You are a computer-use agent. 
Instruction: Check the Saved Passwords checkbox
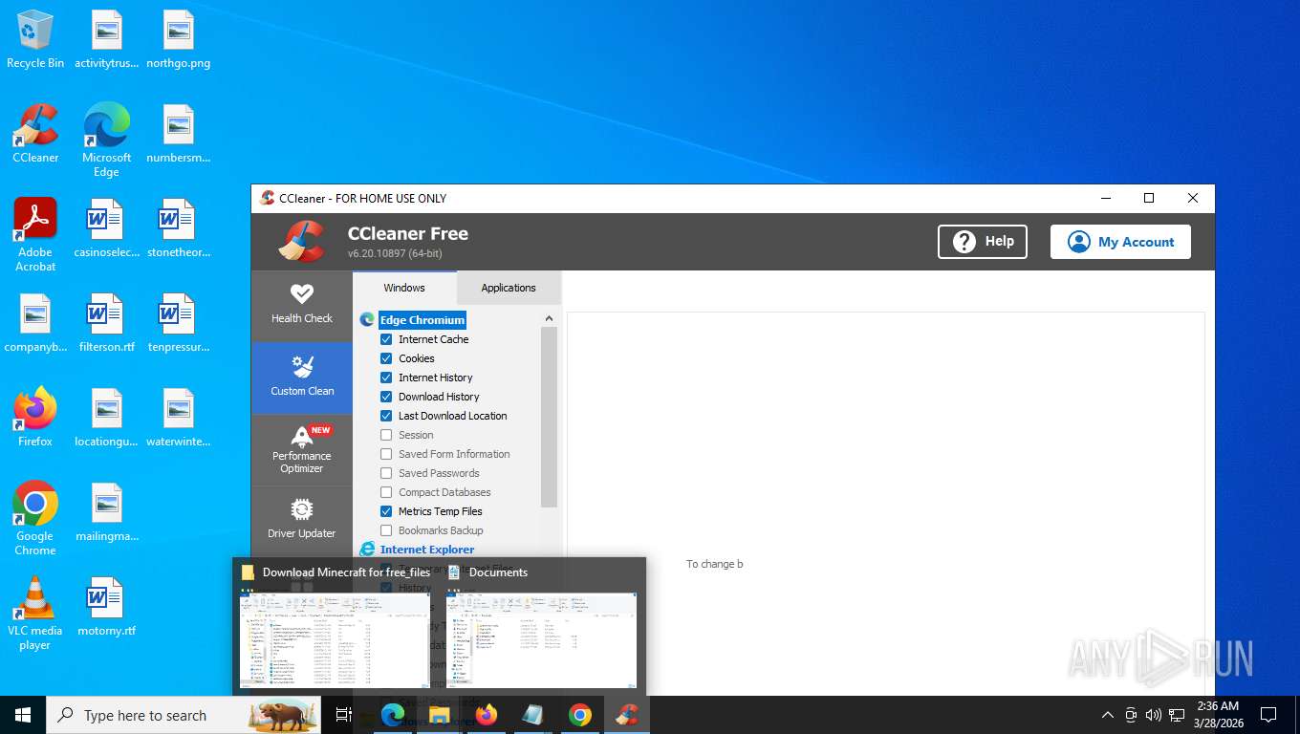click(x=386, y=473)
